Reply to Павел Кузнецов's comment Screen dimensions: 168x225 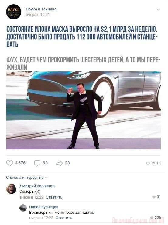pyautogui.click(x=64, y=218)
